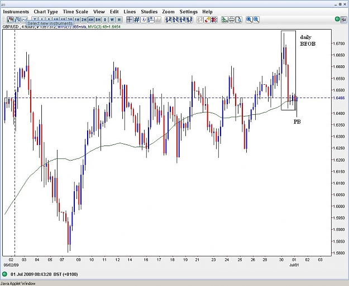
Task: Open the Zoom menu
Action: click(x=168, y=12)
